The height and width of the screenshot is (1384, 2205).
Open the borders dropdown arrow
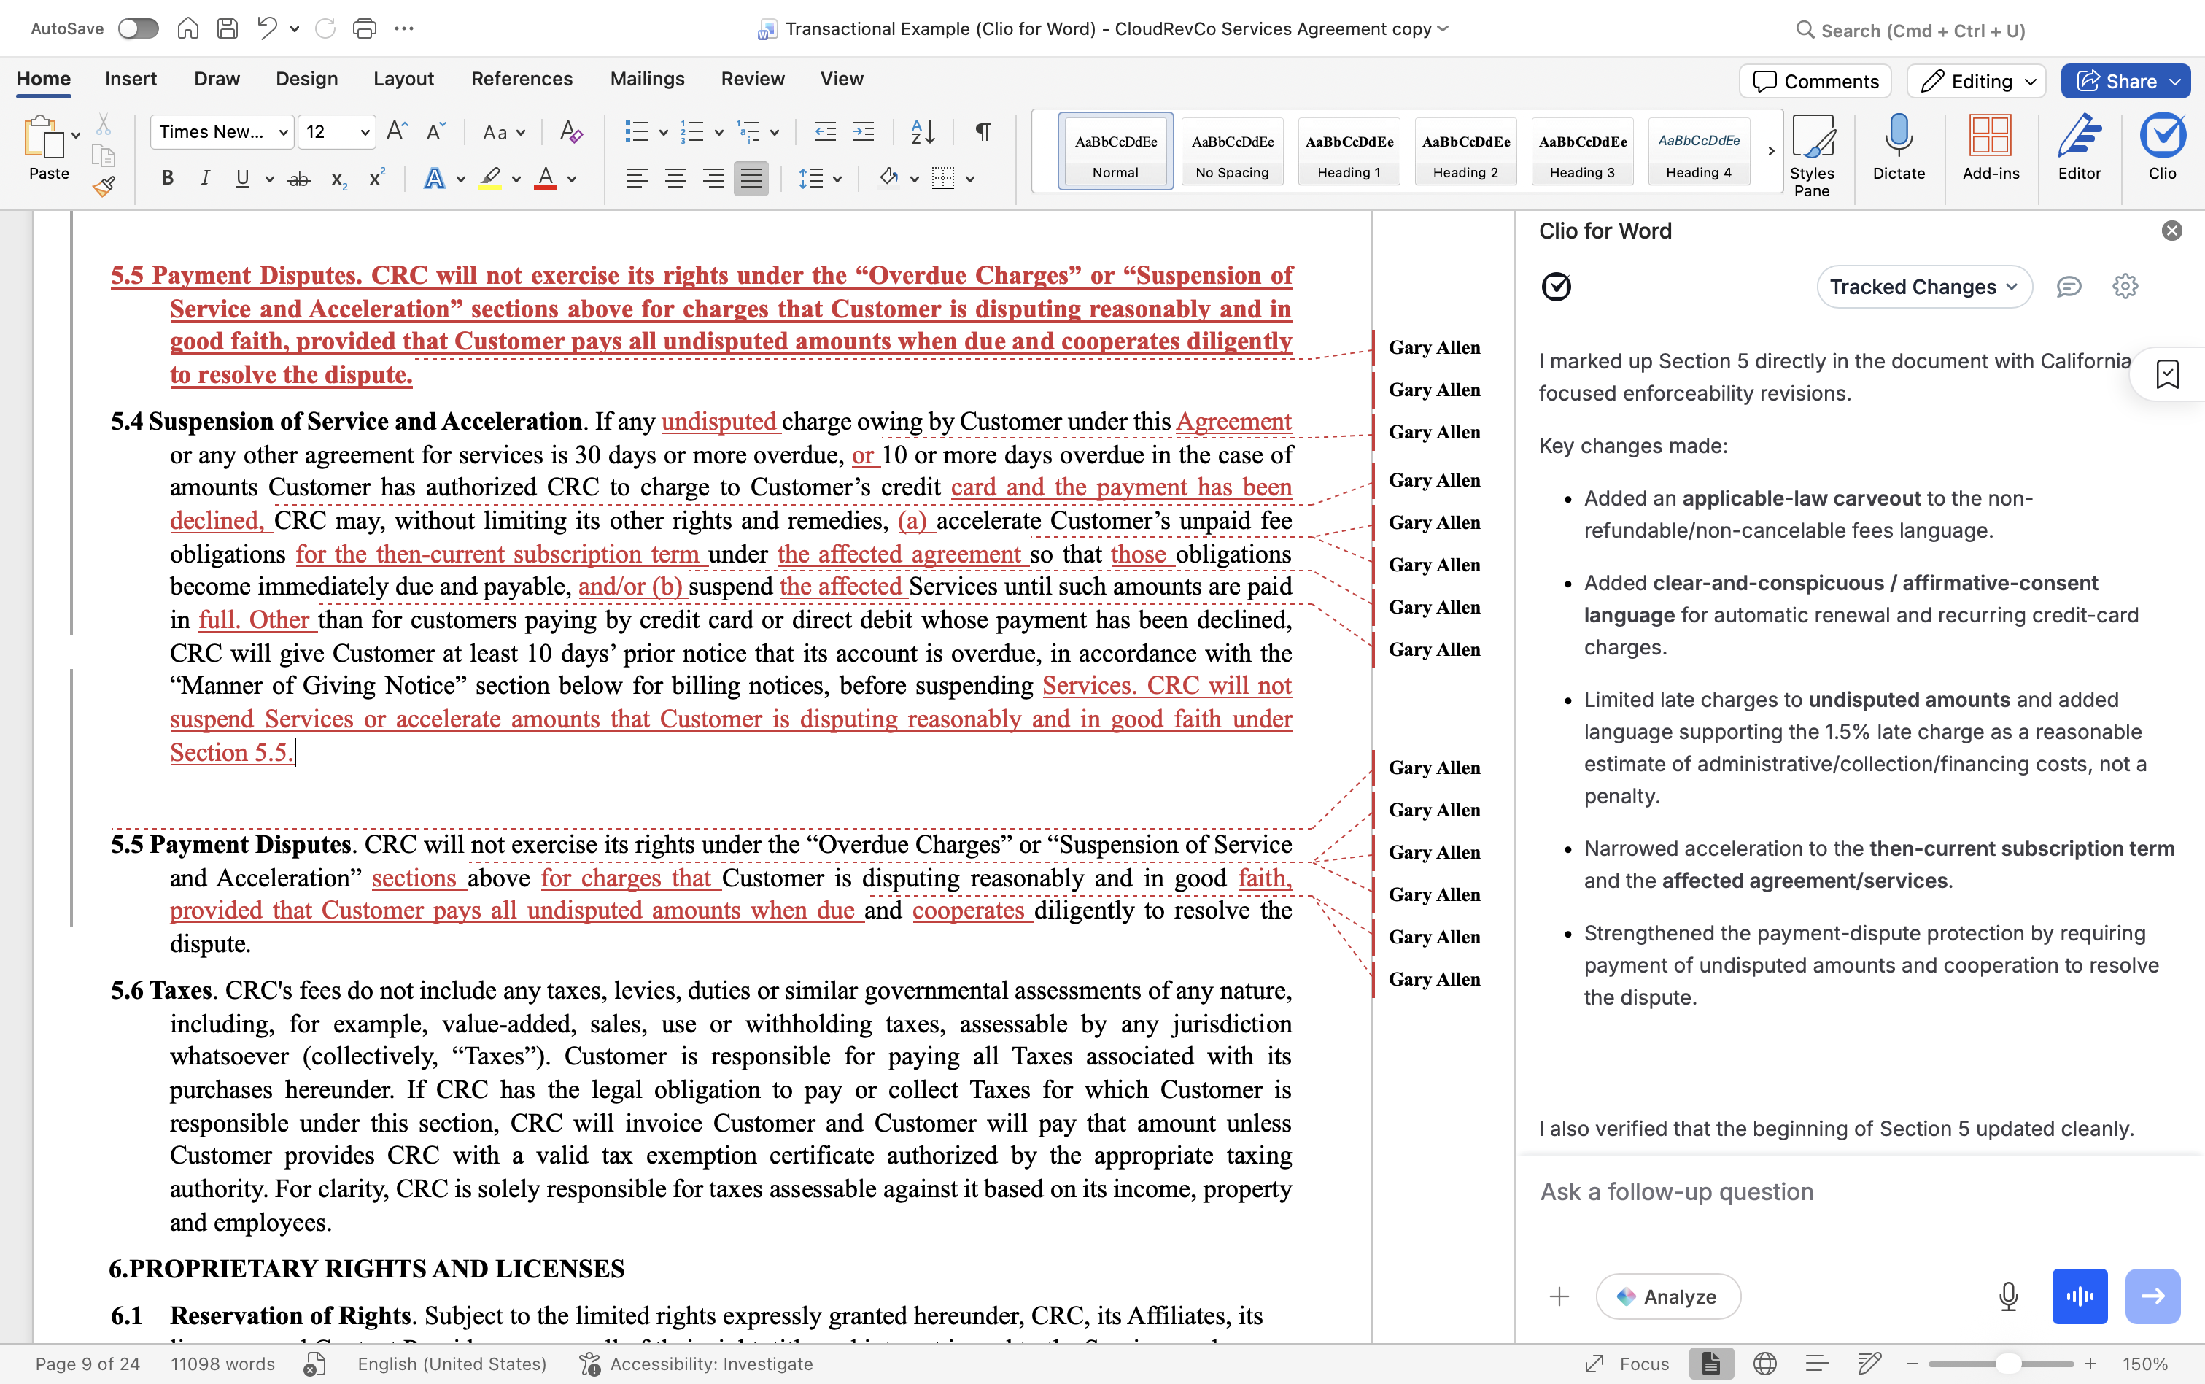[x=970, y=179]
